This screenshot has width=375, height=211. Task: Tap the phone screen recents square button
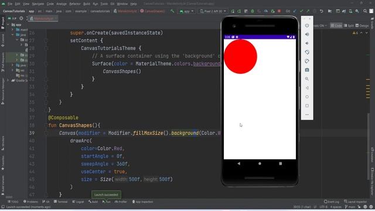[x=281, y=164]
